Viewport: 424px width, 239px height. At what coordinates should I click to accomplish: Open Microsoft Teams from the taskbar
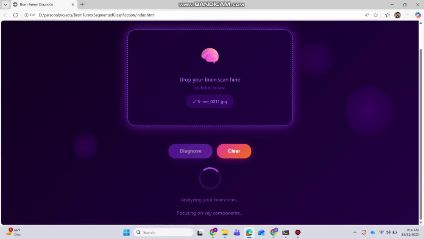pyautogui.click(x=237, y=232)
